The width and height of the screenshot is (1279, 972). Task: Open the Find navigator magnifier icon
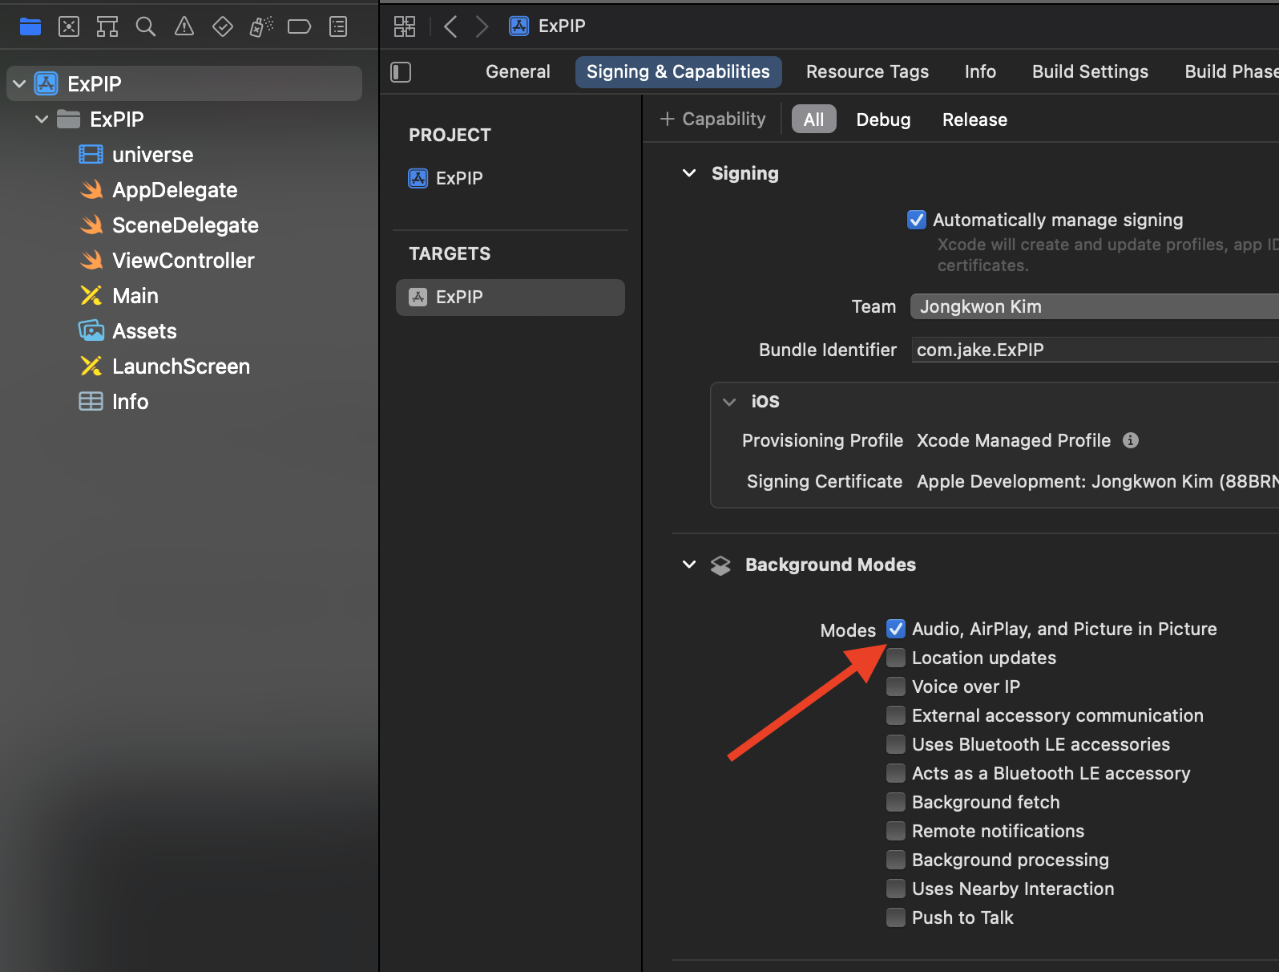(146, 26)
